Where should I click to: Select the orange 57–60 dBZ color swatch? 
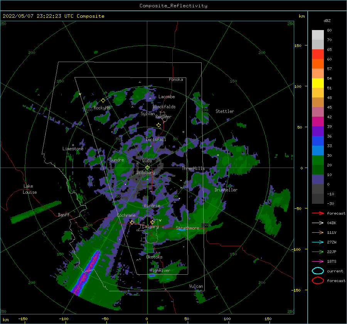pyautogui.click(x=318, y=64)
